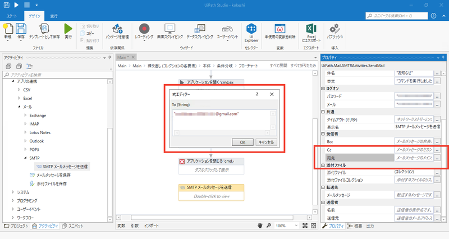Screen dimensions: 449x239
Task: Expand the Lotus Notes tree node
Action: click(25, 132)
